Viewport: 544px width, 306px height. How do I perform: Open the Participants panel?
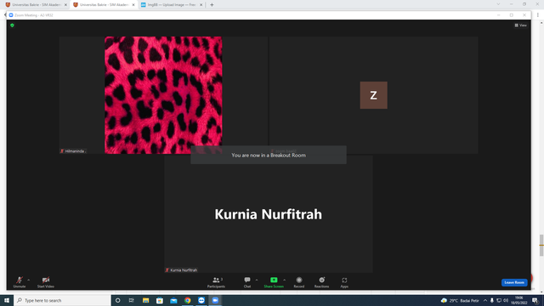pos(216,282)
